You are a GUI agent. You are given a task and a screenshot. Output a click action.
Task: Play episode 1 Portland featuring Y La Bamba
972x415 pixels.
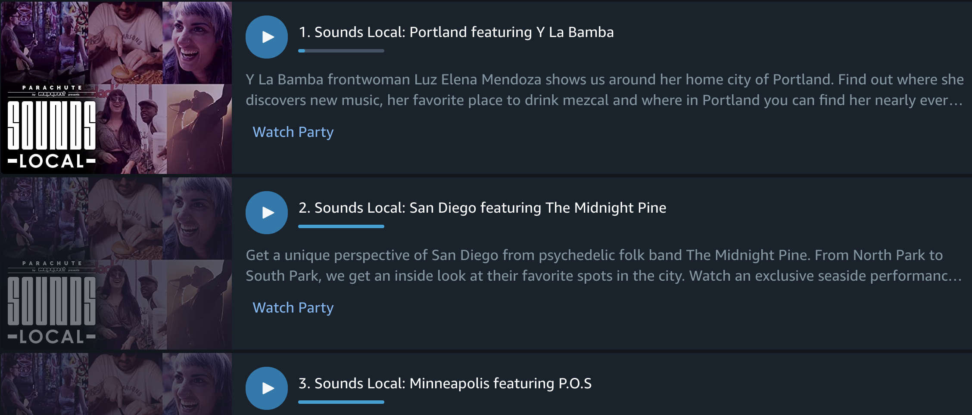[x=267, y=37]
